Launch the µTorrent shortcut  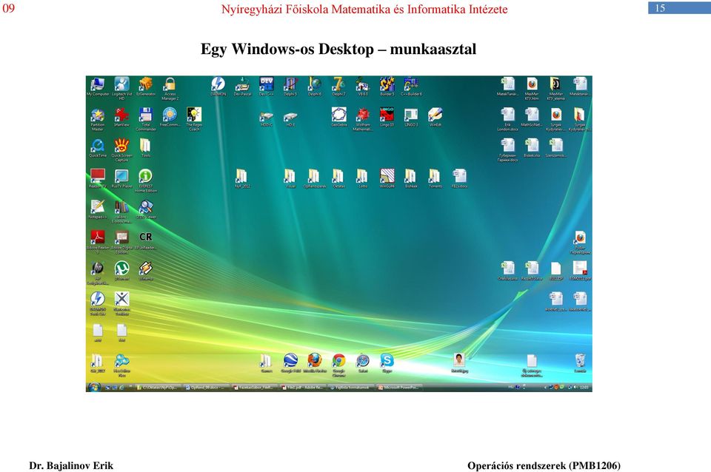(121, 271)
